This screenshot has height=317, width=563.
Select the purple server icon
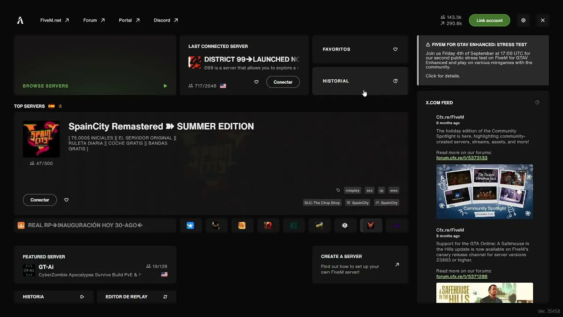[396, 225]
